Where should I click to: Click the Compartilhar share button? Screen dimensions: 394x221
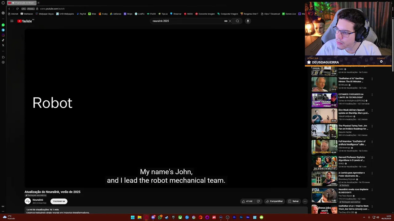click(x=274, y=201)
